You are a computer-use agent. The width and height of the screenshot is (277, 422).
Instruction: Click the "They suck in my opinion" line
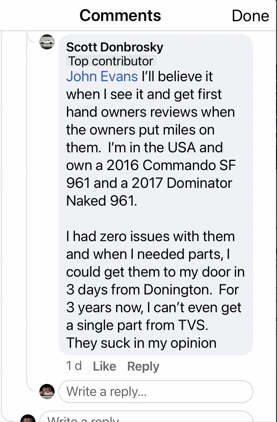pyautogui.click(x=141, y=343)
